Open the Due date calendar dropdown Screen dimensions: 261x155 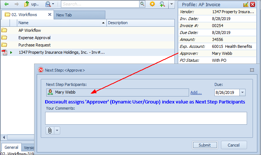[242, 92]
